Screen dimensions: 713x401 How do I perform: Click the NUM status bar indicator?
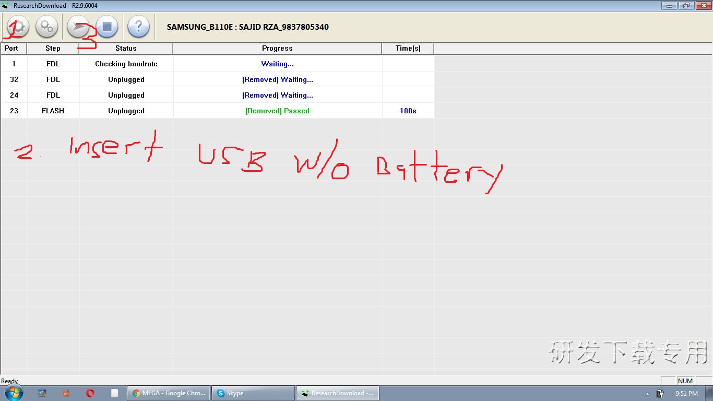coord(685,381)
